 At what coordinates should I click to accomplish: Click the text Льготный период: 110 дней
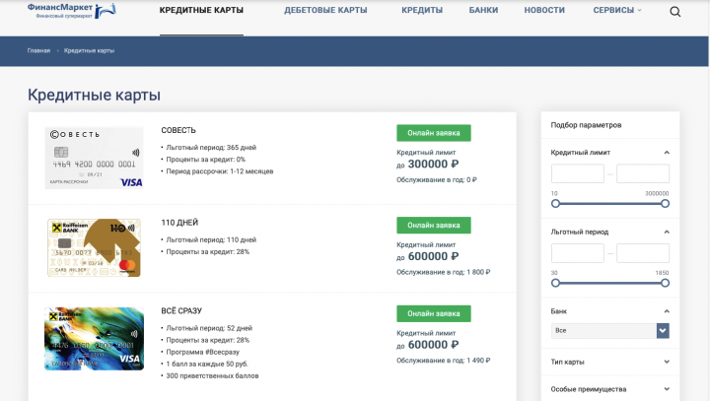coord(211,239)
